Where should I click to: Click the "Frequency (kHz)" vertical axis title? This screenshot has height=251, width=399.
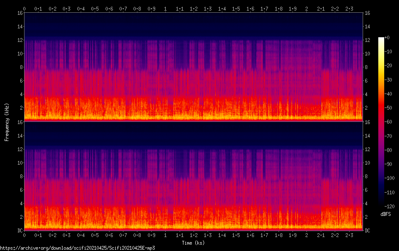7,122
